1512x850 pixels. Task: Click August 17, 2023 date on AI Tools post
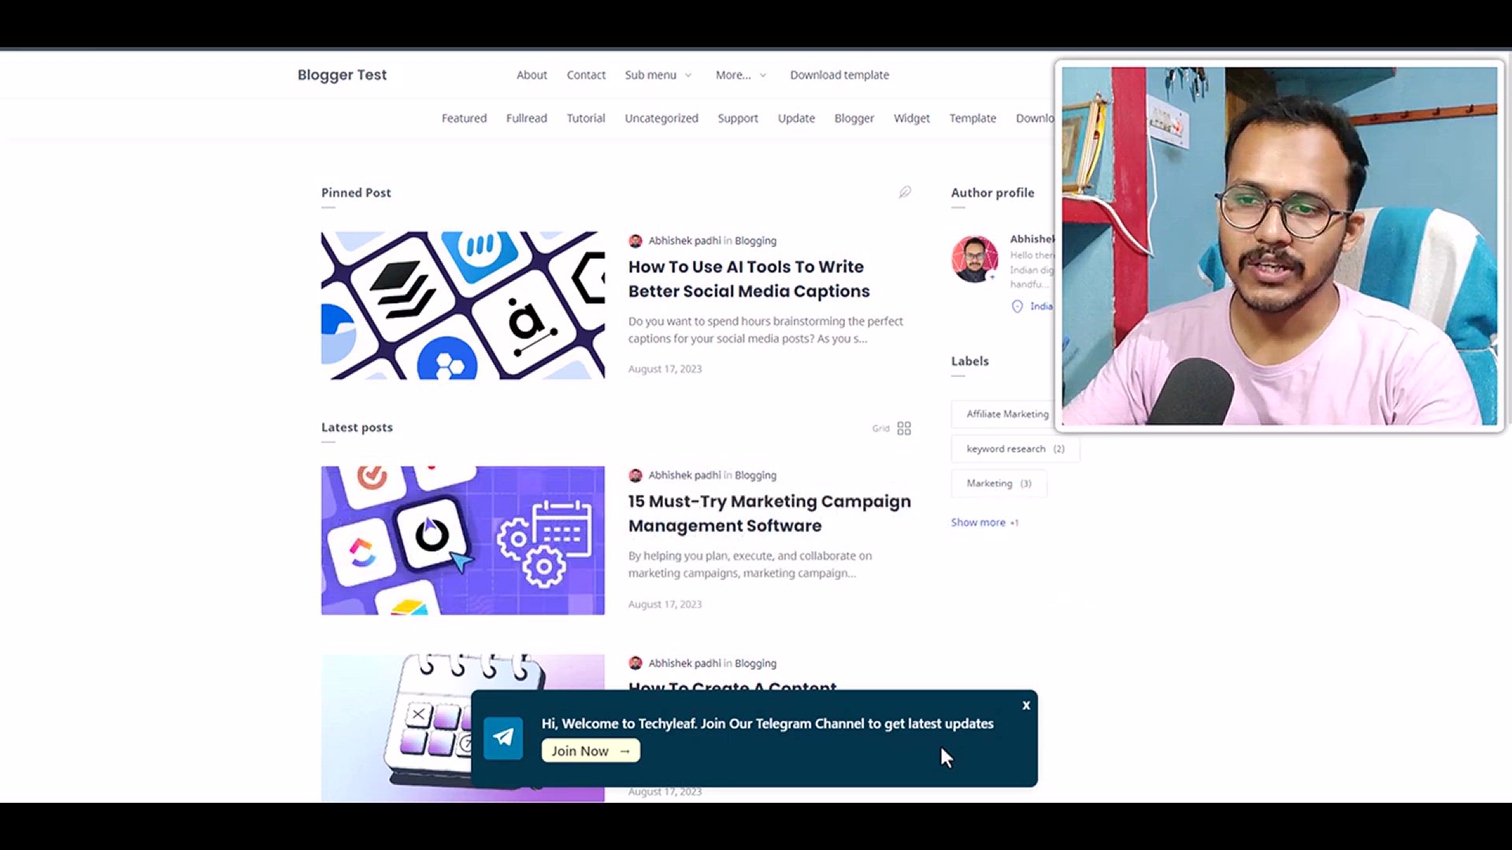665,369
